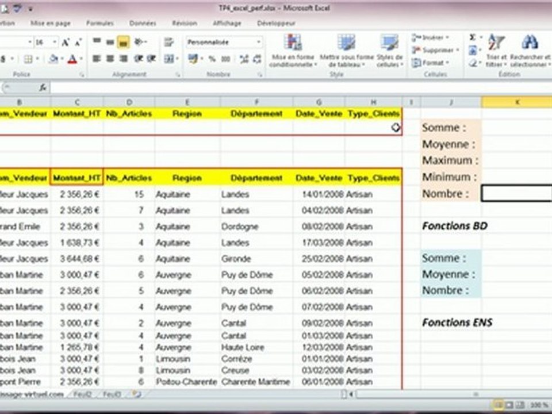Open the font color dropdown arrow
The image size is (552, 414).
click(81, 59)
